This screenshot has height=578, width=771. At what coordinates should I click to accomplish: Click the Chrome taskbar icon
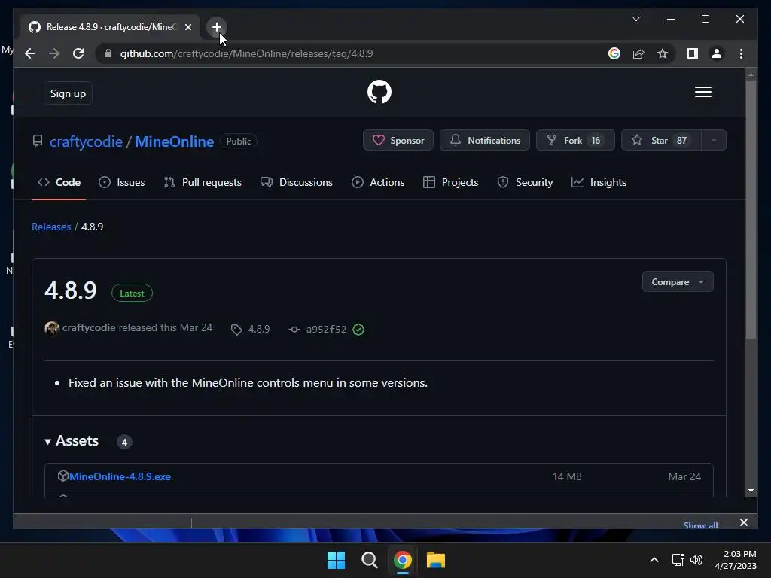click(x=402, y=560)
